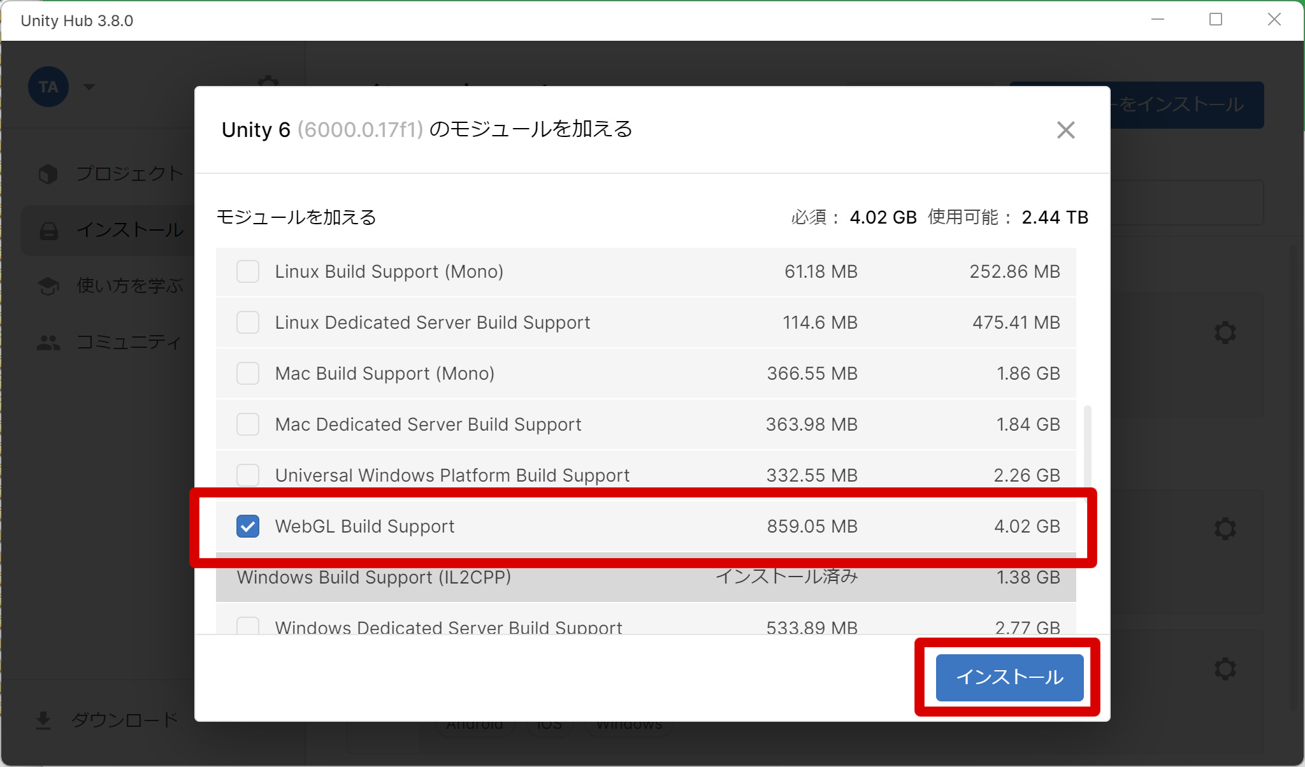Click the Unity Hub editor install button behind dialog
This screenshot has height=767, width=1305.
click(1186, 104)
